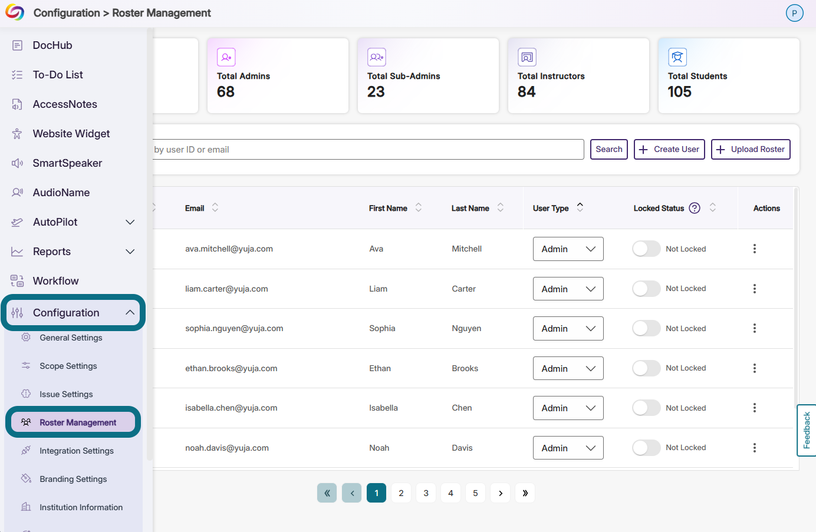Sort table by User Type arrows
816x532 pixels.
pos(580,207)
